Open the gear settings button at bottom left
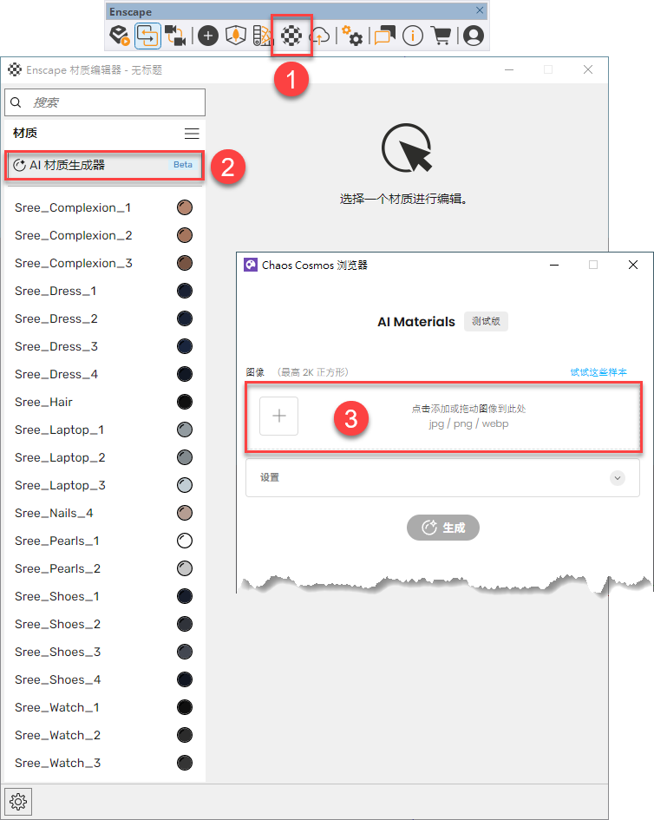 18,800
